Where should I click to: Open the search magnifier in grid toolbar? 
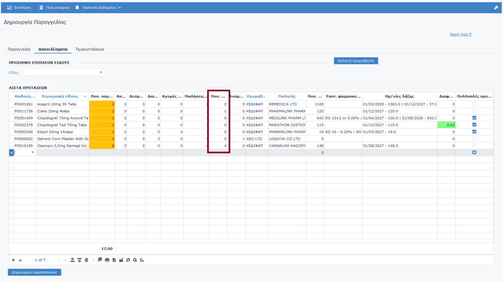(x=135, y=260)
